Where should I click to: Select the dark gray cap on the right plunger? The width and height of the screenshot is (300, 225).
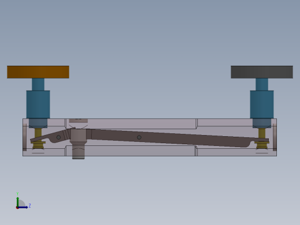tap(262, 72)
